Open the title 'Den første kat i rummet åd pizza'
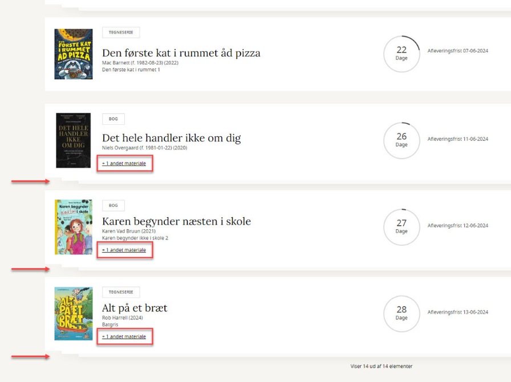 181,53
